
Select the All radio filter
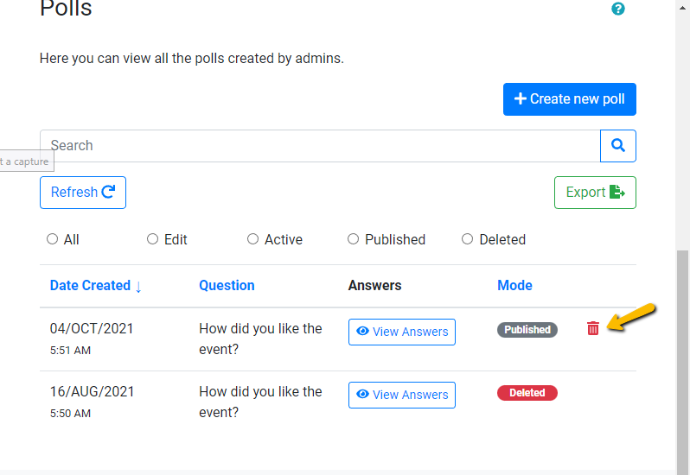pos(53,239)
